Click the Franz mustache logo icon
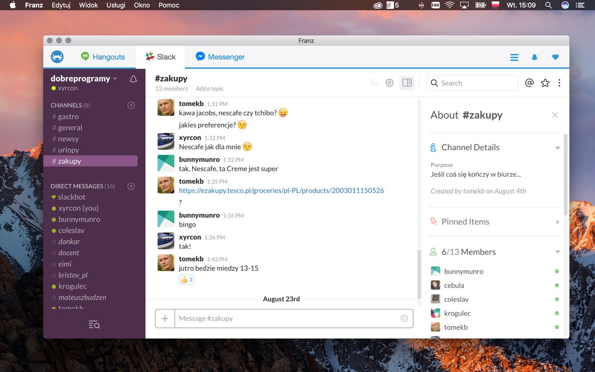This screenshot has height=372, width=595. click(x=57, y=57)
